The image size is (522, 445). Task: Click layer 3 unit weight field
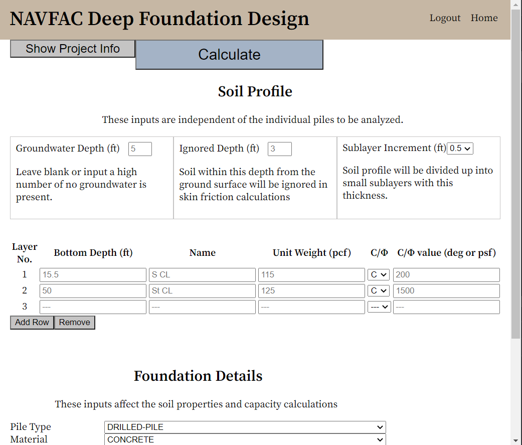point(311,307)
